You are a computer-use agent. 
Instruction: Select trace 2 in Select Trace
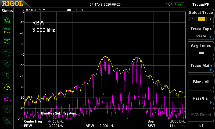pyautogui.click(x=201, y=19)
